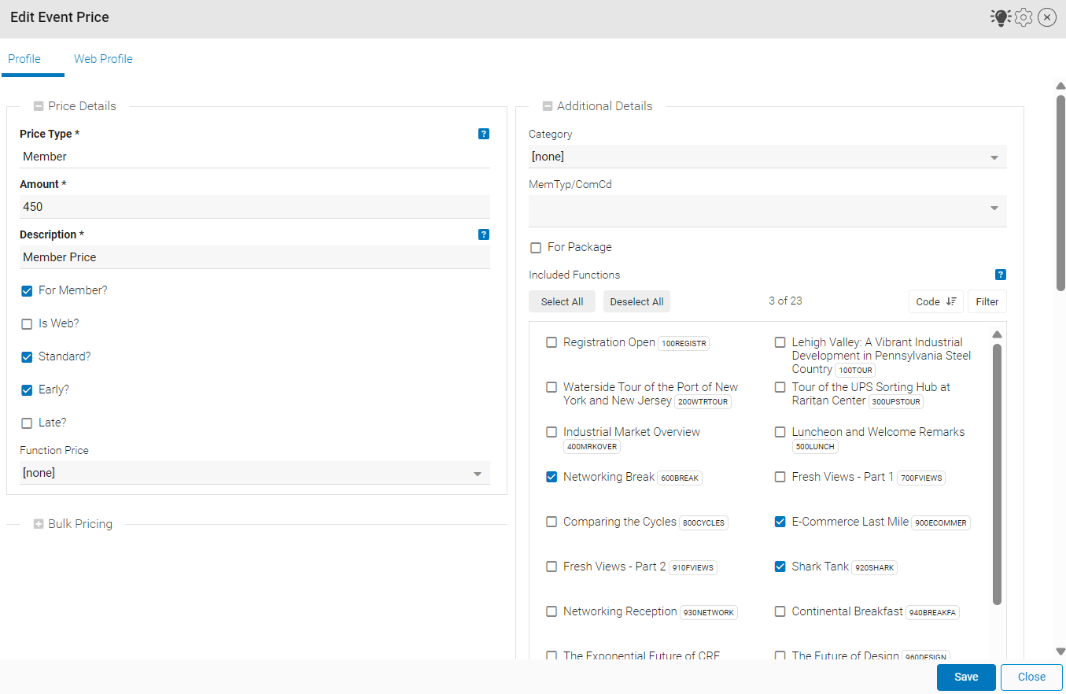
Task: Click the Price Type field
Action: [255, 157]
